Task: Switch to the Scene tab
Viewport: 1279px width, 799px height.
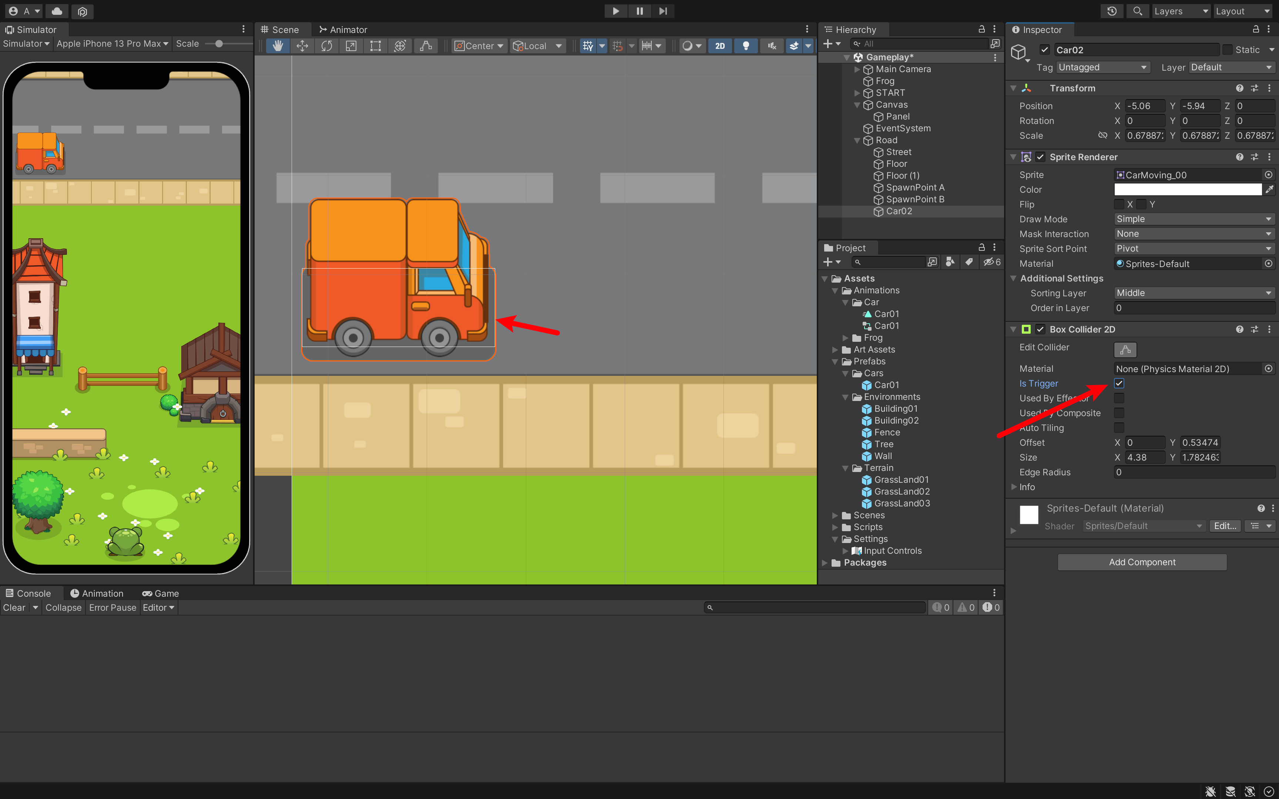Action: (280, 30)
